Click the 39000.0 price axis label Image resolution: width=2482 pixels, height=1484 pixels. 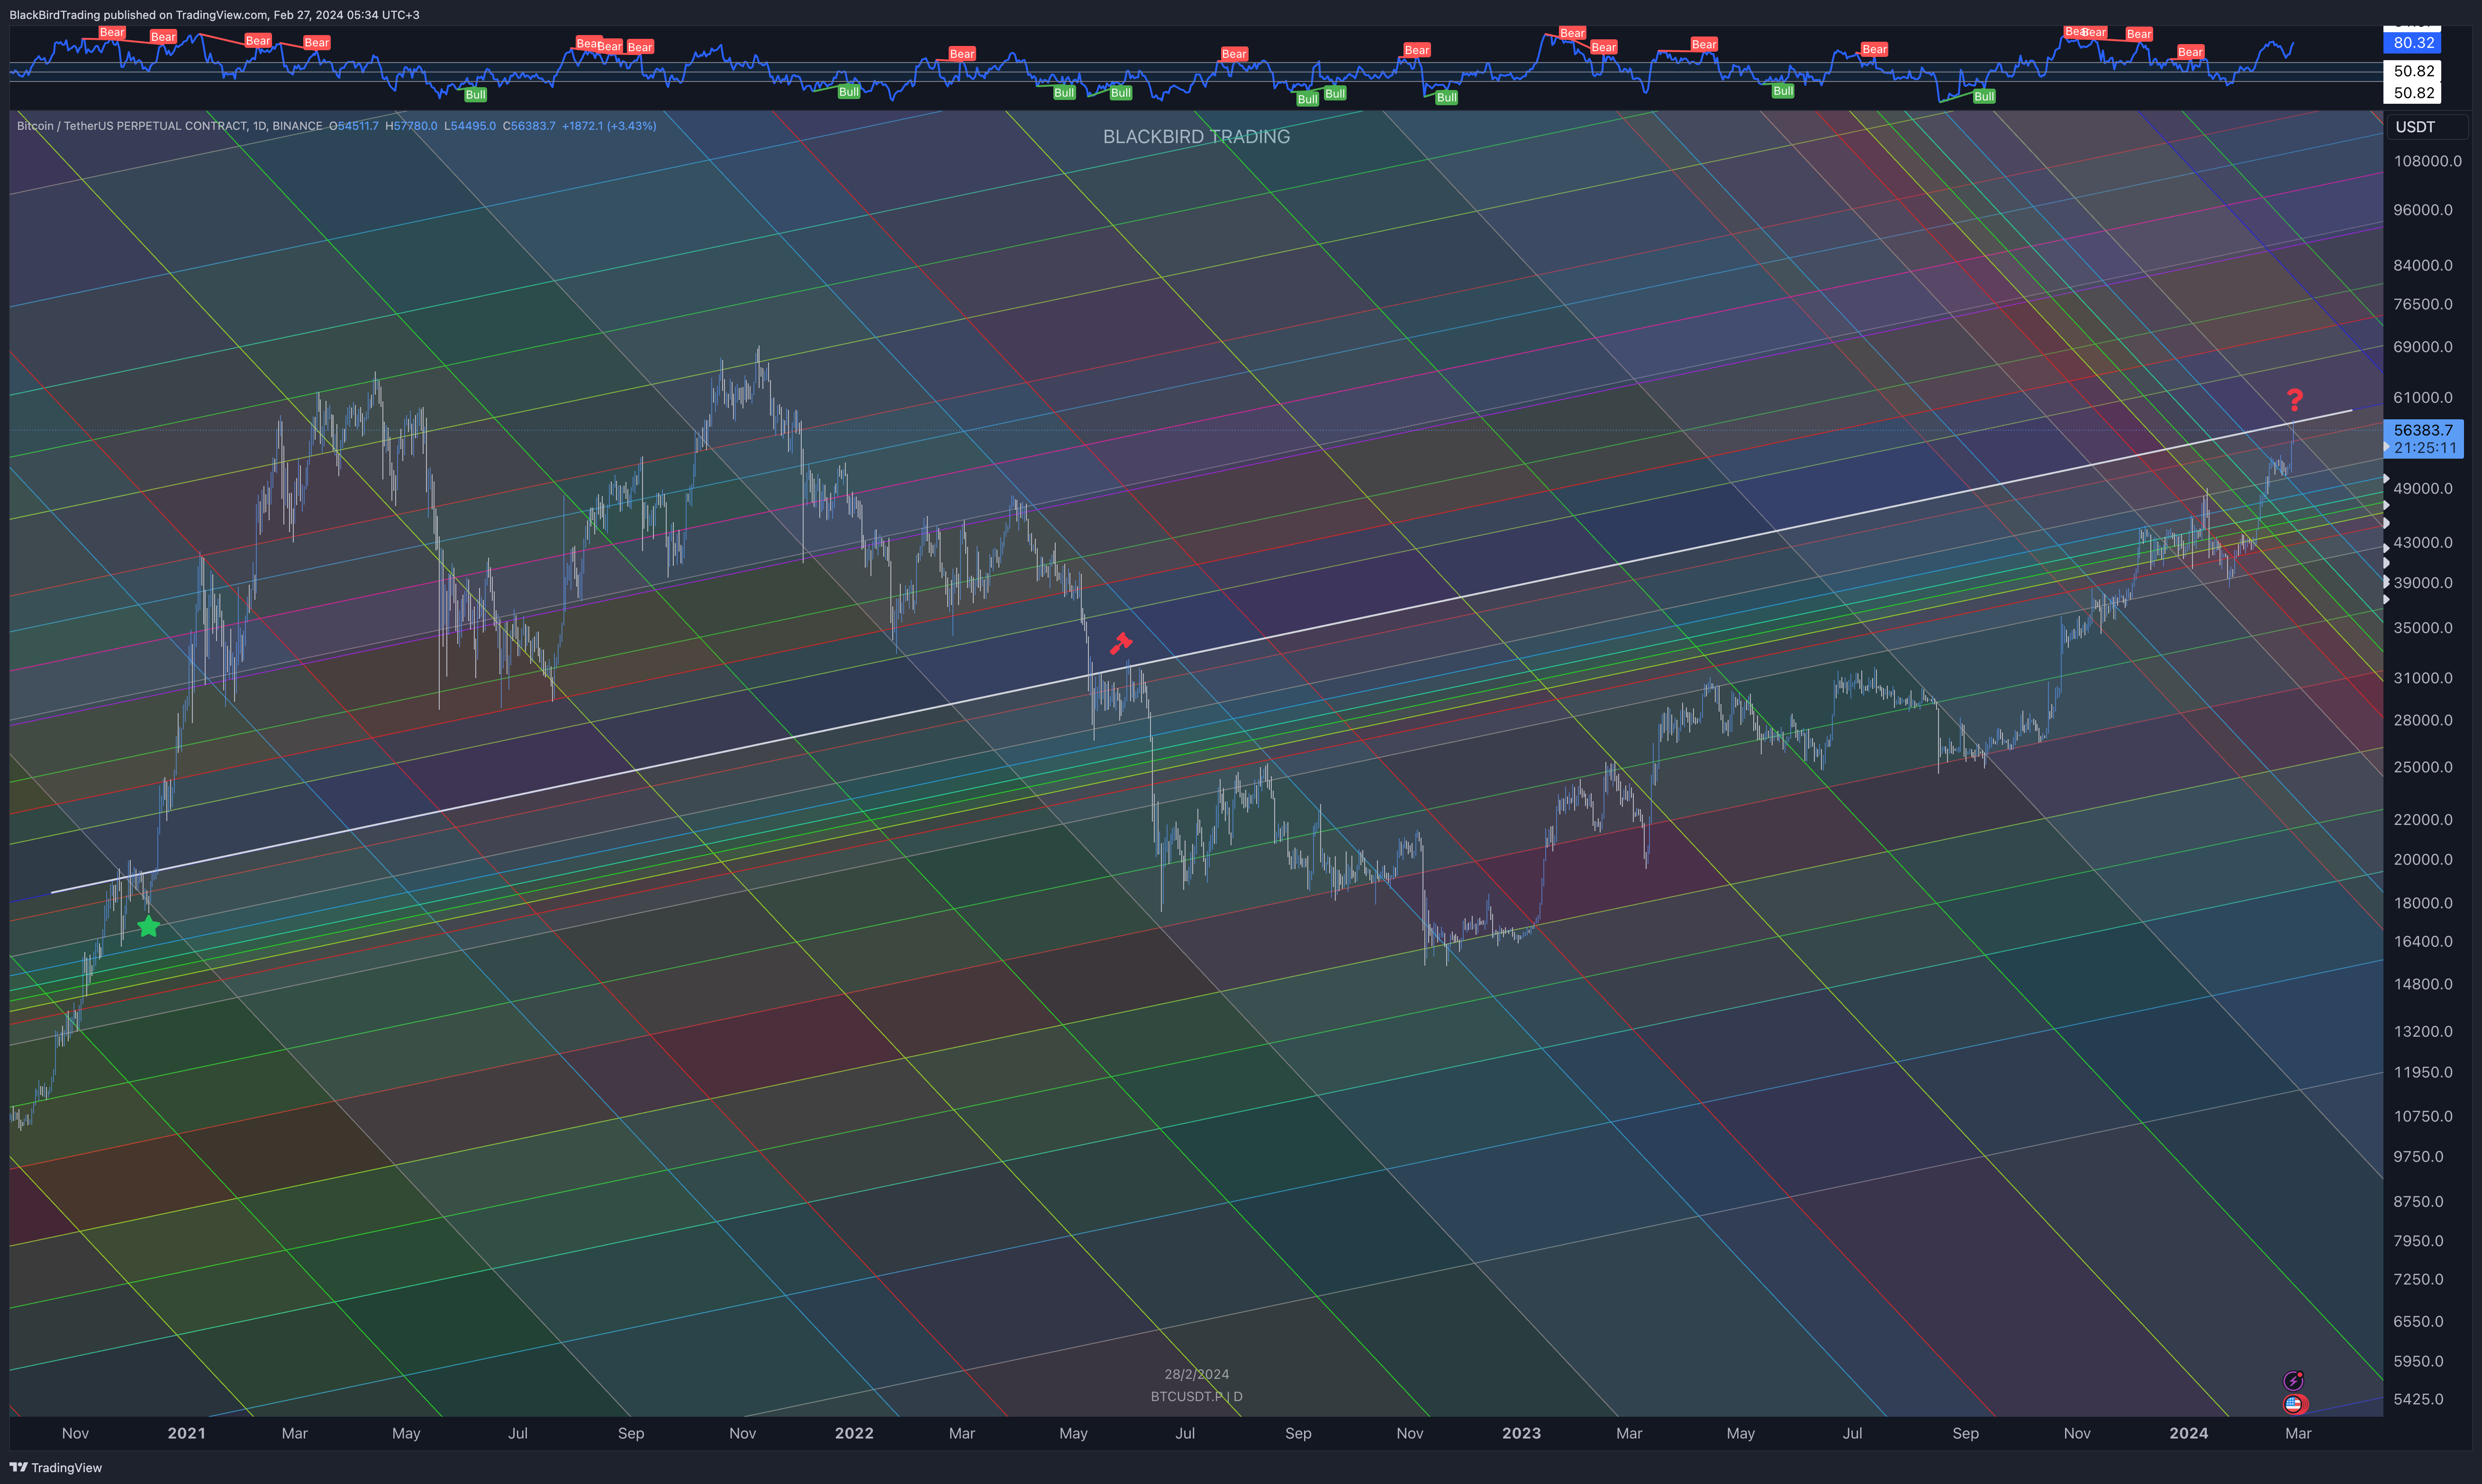(x=2423, y=582)
